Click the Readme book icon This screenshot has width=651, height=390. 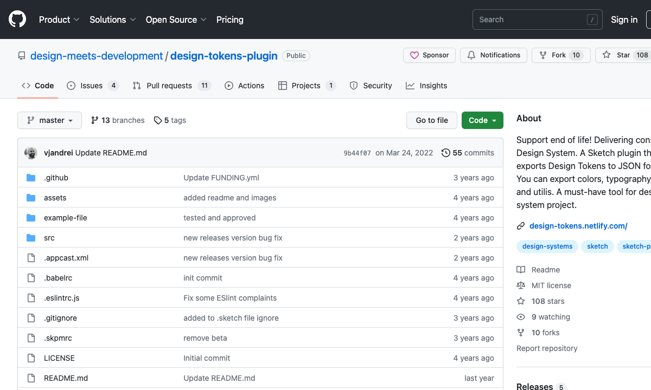click(521, 269)
